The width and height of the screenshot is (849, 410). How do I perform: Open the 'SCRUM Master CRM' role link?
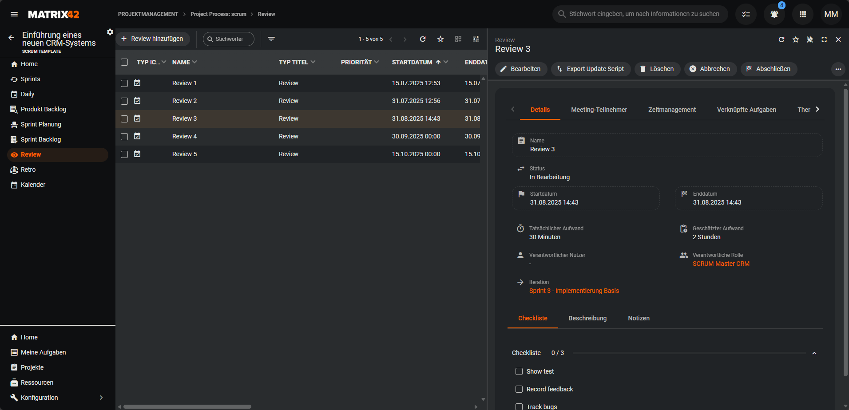click(721, 264)
